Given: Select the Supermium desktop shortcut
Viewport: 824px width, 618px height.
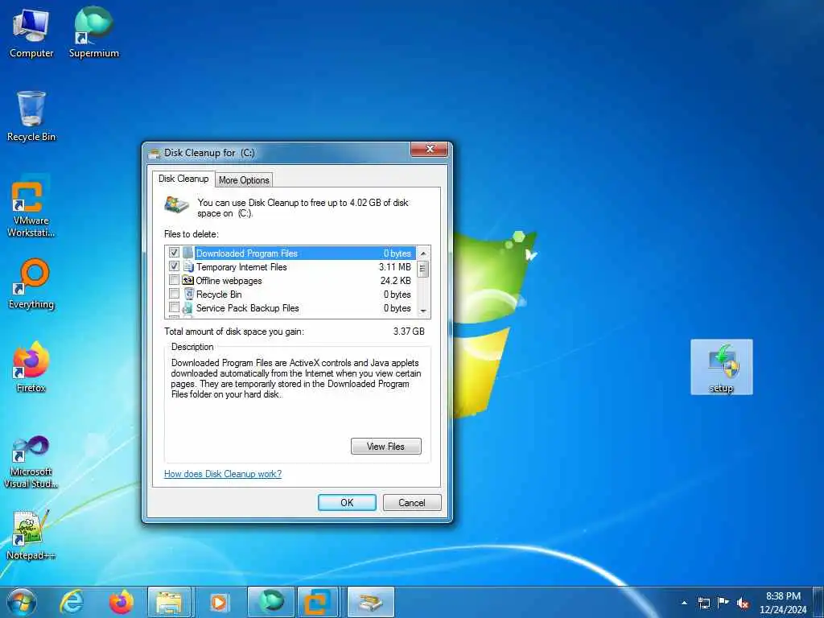Looking at the screenshot, I should point(93,32).
